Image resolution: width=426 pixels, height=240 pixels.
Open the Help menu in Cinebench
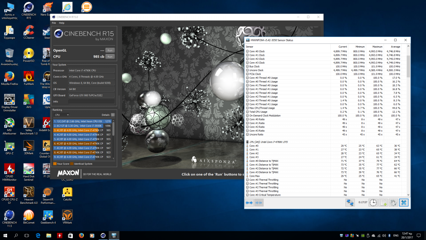(61, 23)
